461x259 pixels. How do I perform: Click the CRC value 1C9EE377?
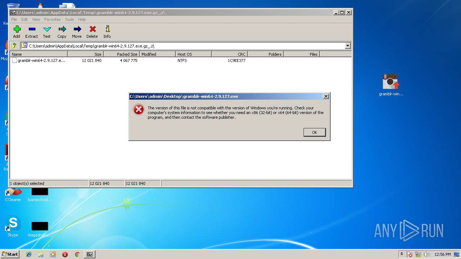[x=237, y=60]
